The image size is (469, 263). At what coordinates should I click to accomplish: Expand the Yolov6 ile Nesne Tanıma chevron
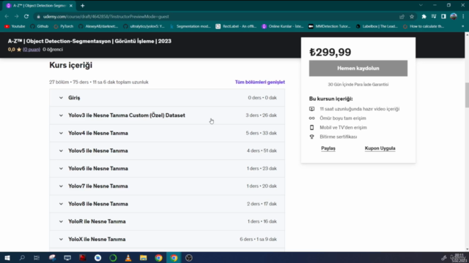[x=61, y=169]
